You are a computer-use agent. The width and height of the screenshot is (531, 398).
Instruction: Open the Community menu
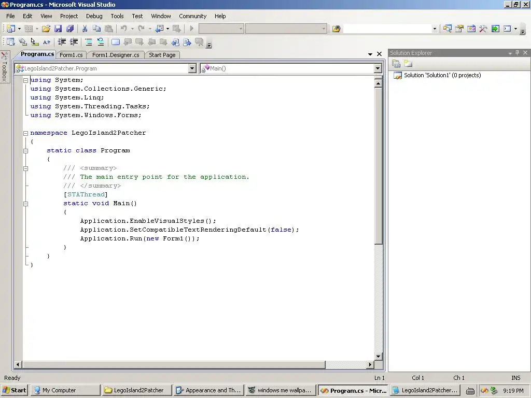click(193, 16)
